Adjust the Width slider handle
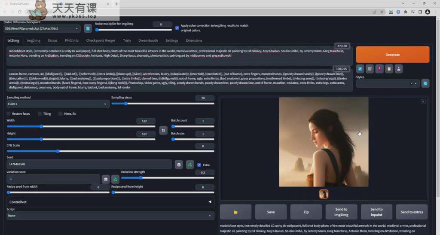The width and height of the screenshot is (440, 235). click(41, 126)
